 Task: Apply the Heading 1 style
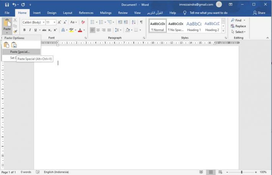click(194, 26)
